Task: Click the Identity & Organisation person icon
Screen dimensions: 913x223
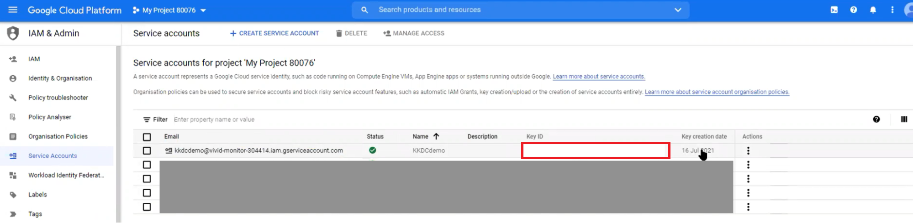Action: 13,78
